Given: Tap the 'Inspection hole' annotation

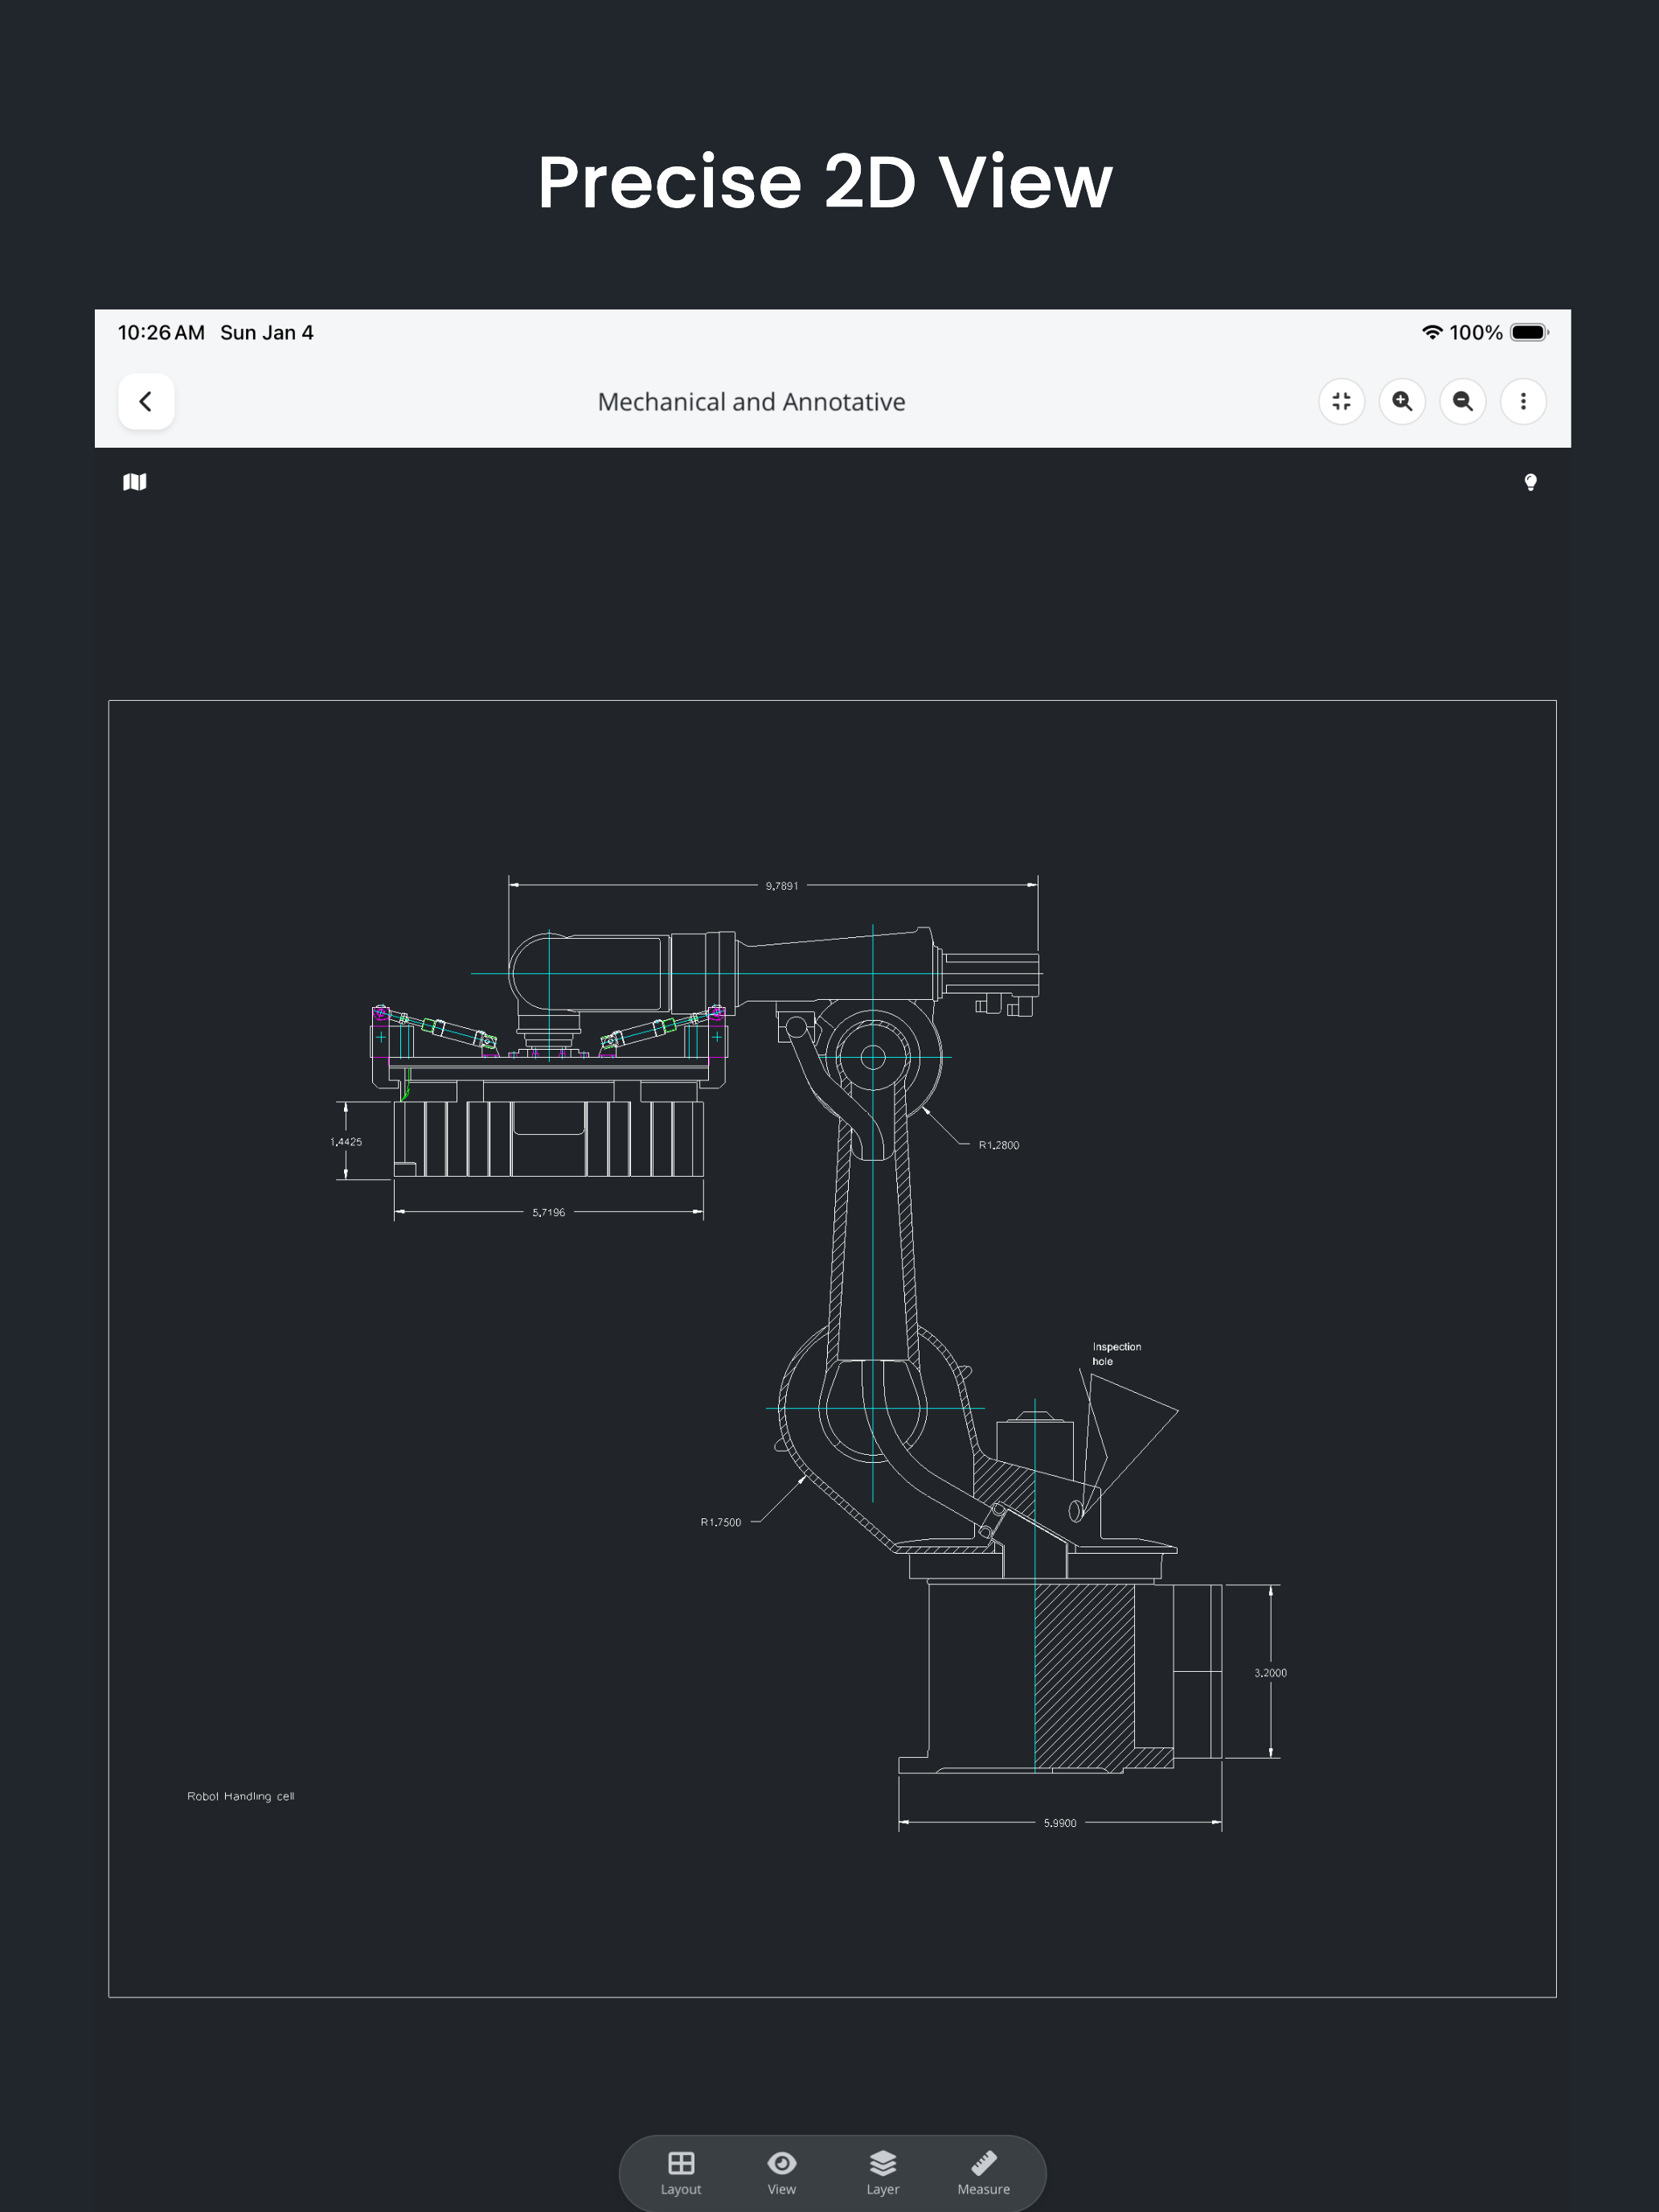Looking at the screenshot, I should 1116,1354.
